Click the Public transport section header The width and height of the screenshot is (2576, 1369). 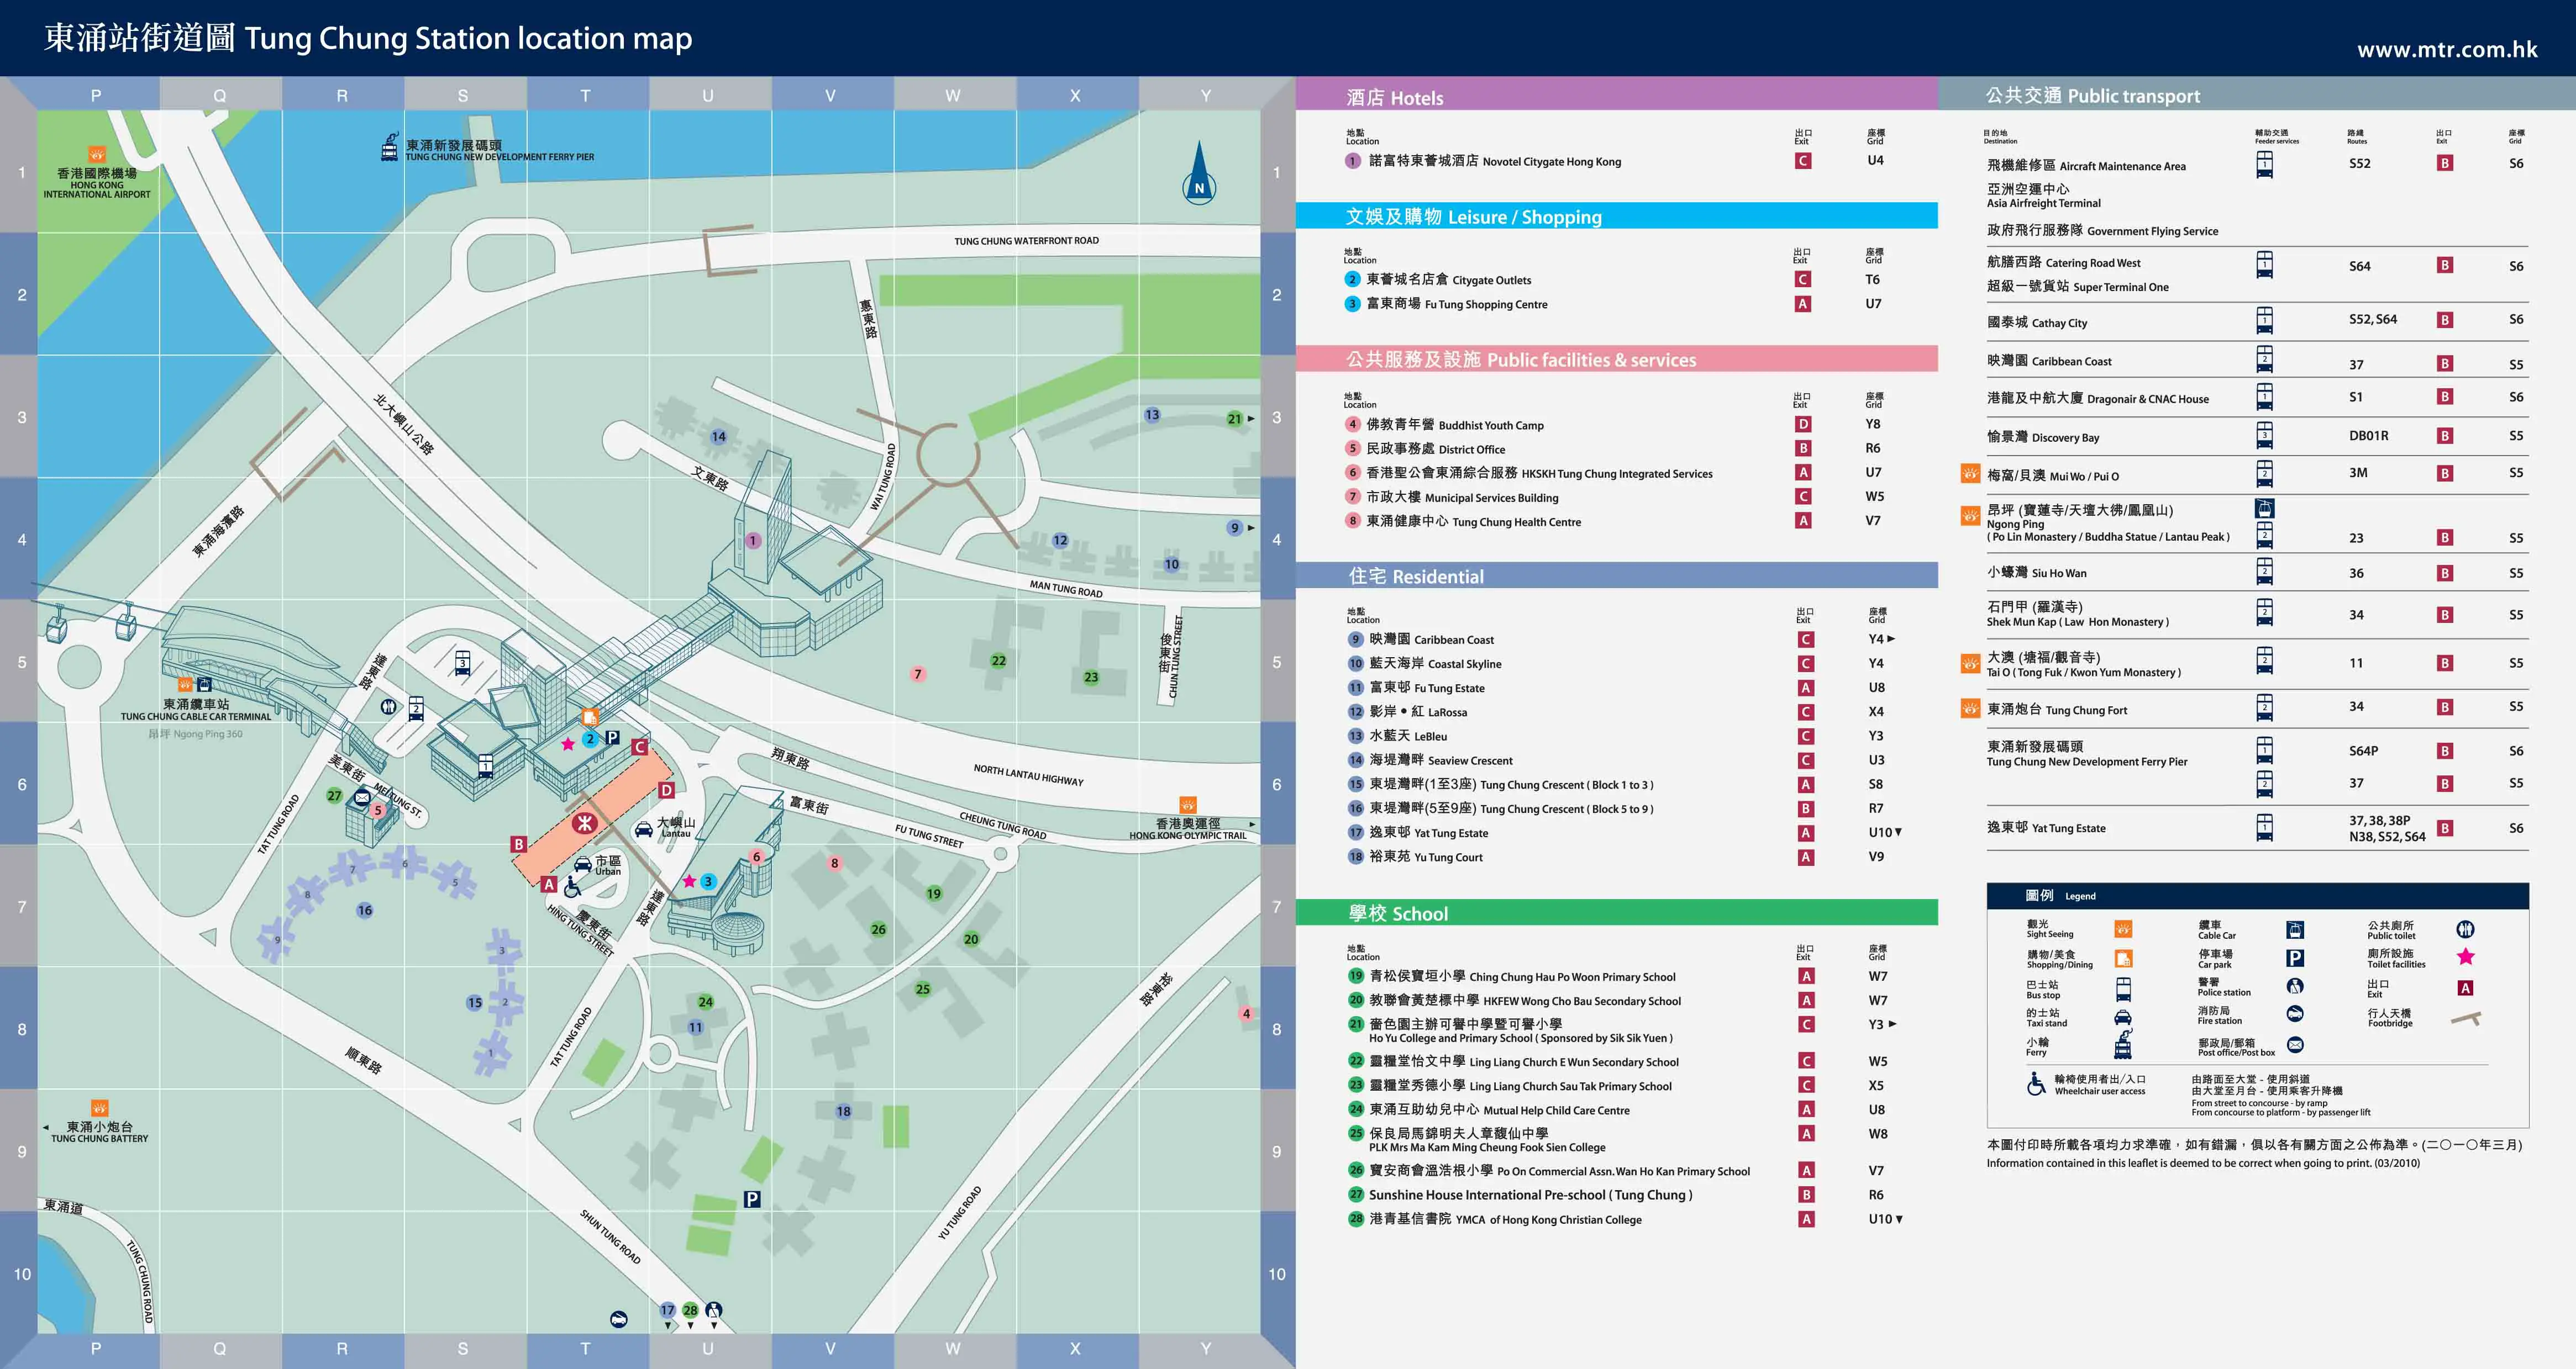pos(2257,95)
